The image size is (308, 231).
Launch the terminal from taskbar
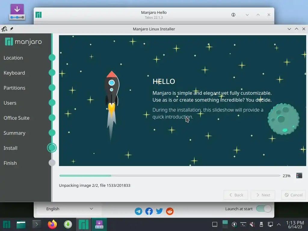36,224
